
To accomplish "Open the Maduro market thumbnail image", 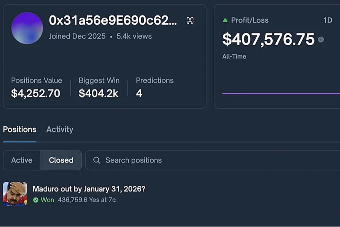I will tap(15, 194).
